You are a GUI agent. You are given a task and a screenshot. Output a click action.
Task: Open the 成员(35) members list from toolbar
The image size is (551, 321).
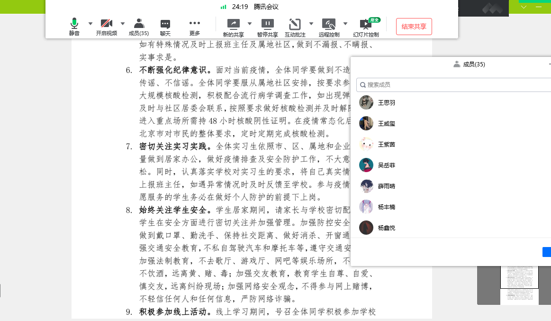[139, 27]
